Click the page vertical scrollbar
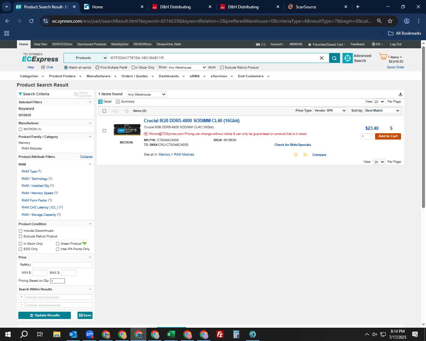 click(423, 127)
